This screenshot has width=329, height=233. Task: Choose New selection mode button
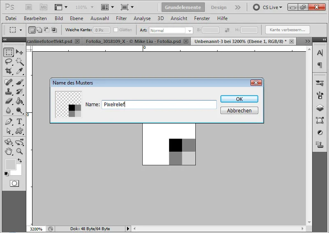point(32,30)
